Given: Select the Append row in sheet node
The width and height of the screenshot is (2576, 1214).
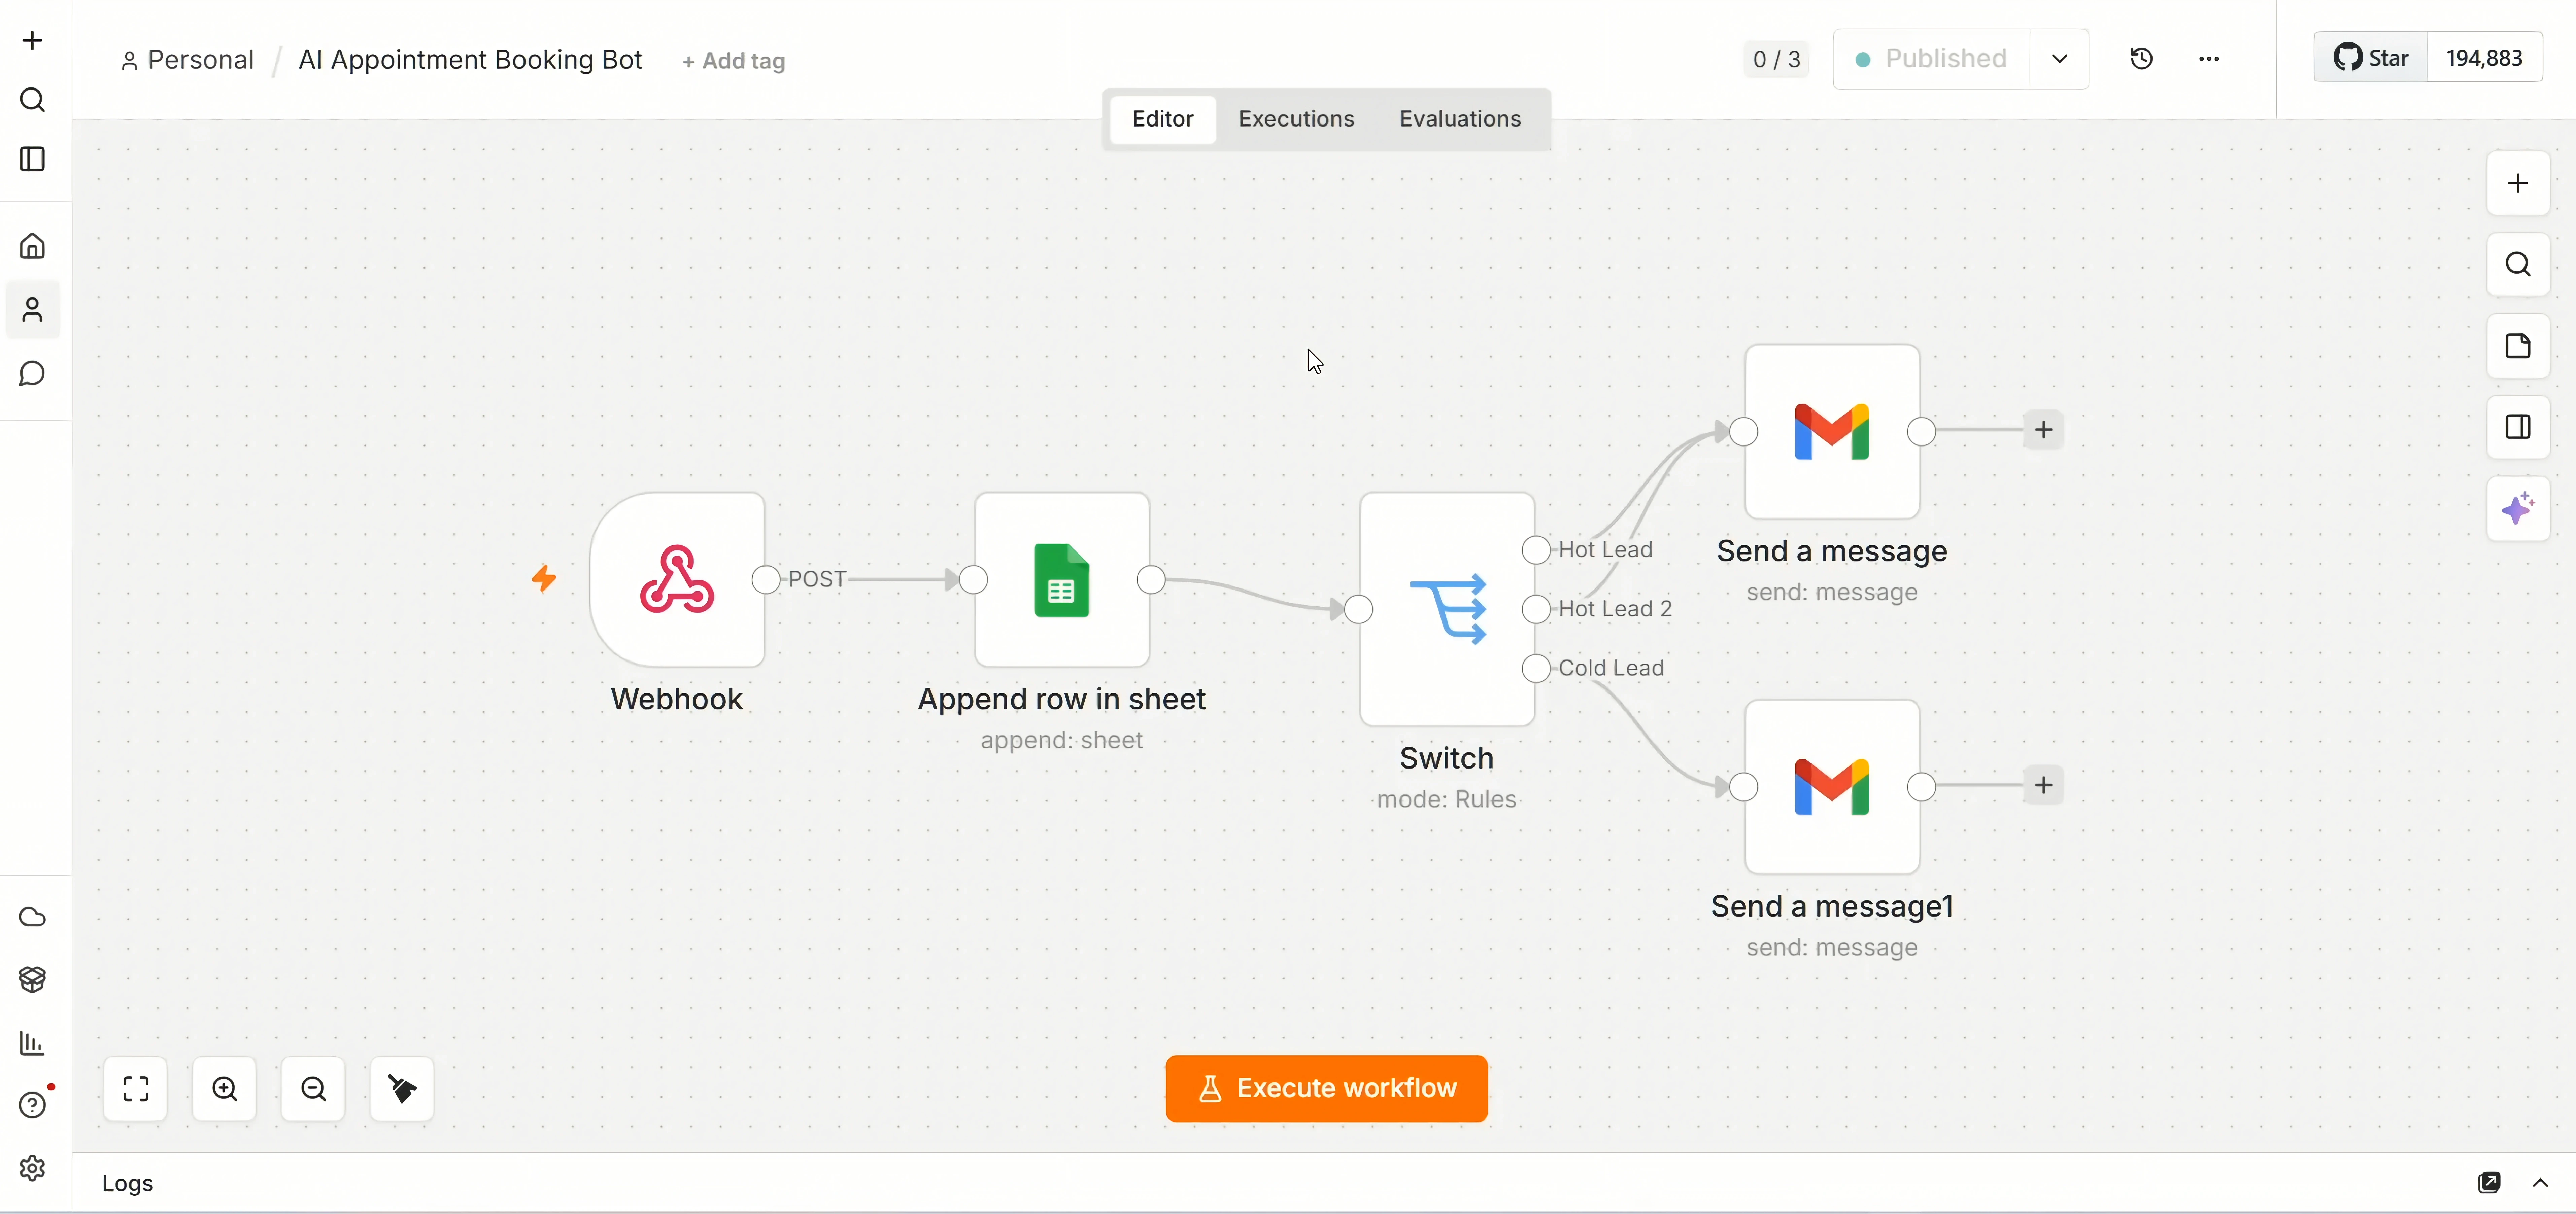Looking at the screenshot, I should 1062,579.
